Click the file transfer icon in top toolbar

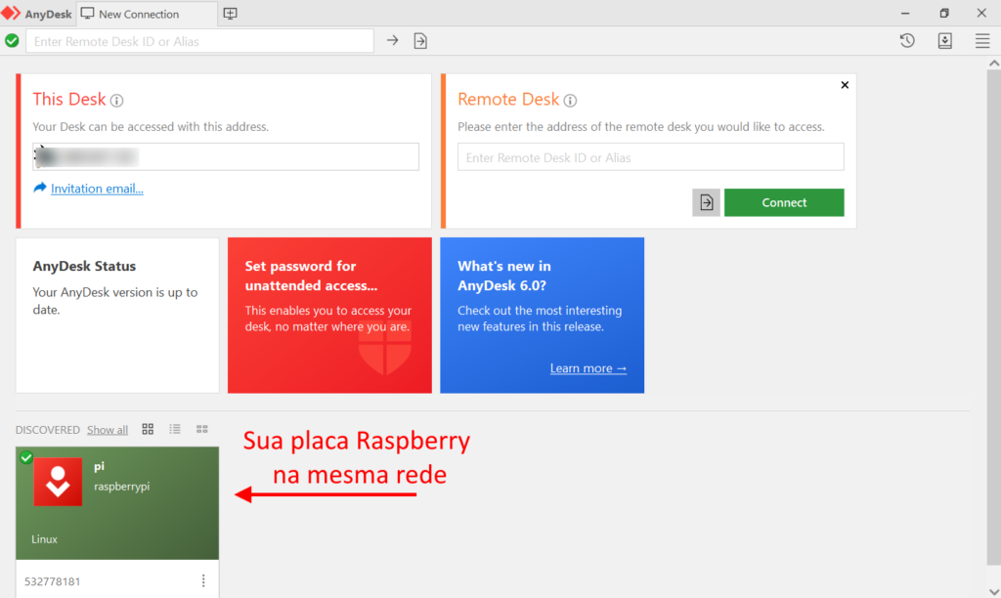tap(420, 41)
